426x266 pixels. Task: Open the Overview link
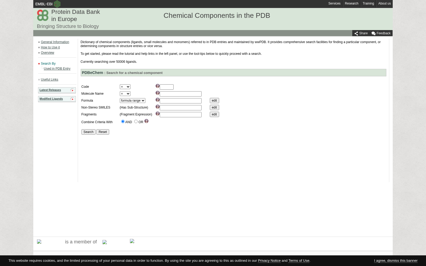coord(47,53)
